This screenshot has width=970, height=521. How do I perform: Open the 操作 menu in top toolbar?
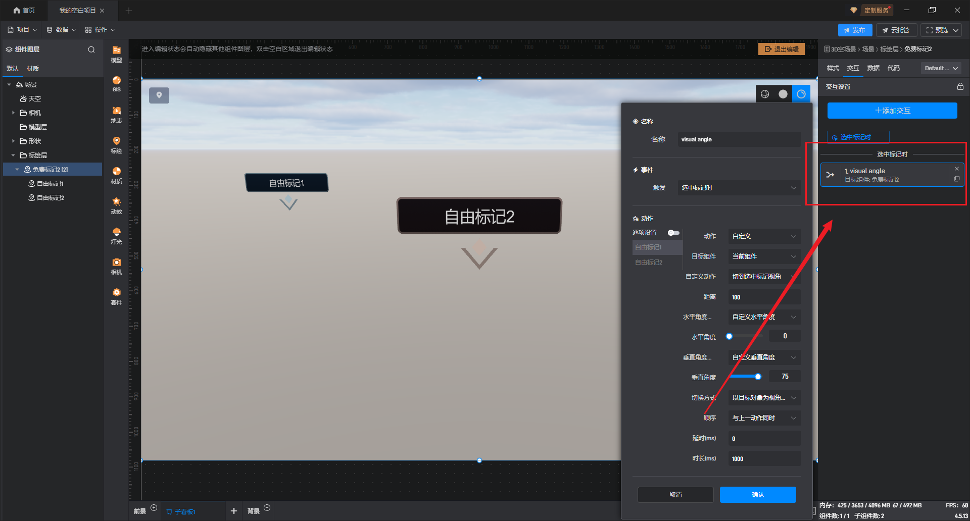pos(100,30)
